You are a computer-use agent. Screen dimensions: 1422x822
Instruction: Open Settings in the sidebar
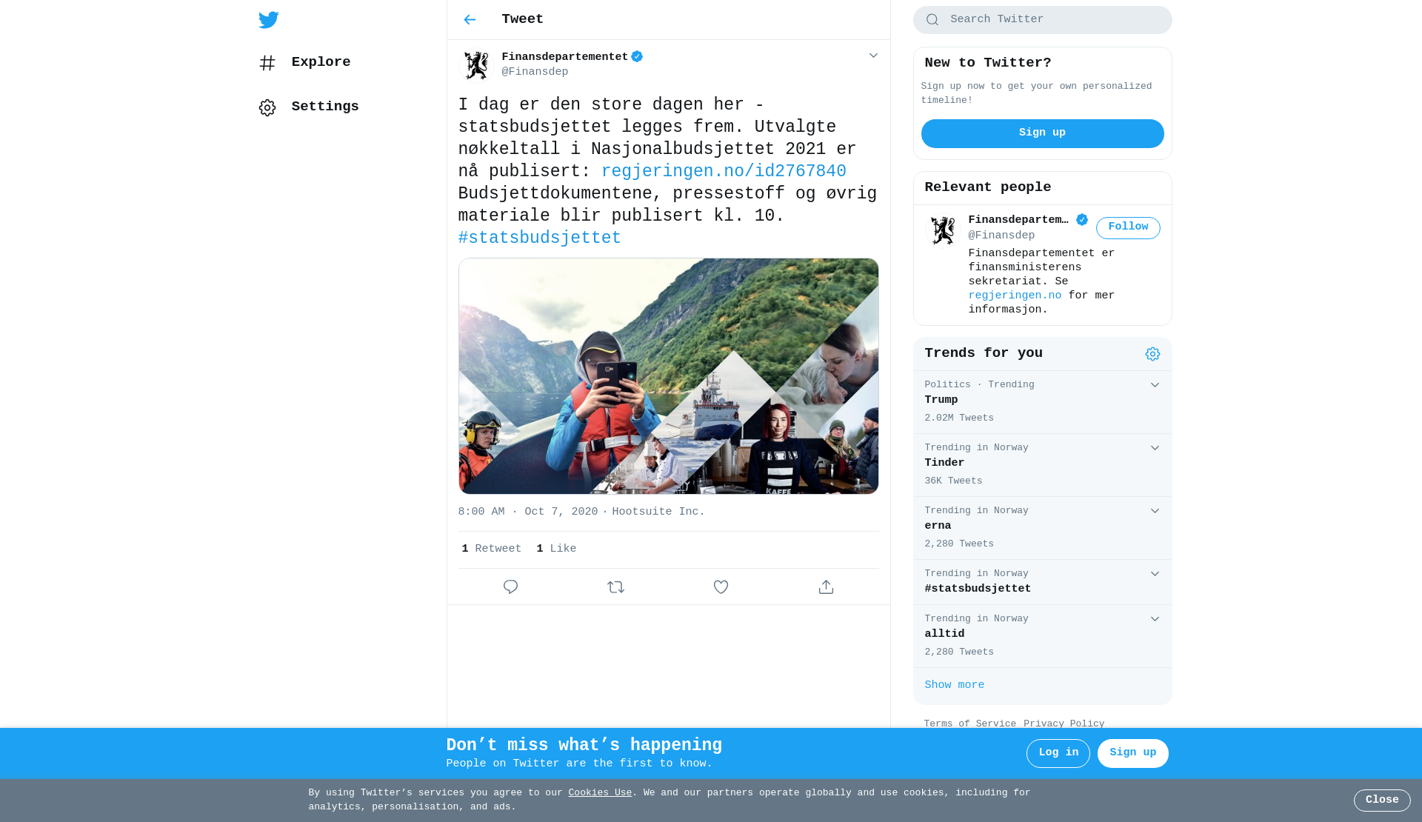(309, 107)
